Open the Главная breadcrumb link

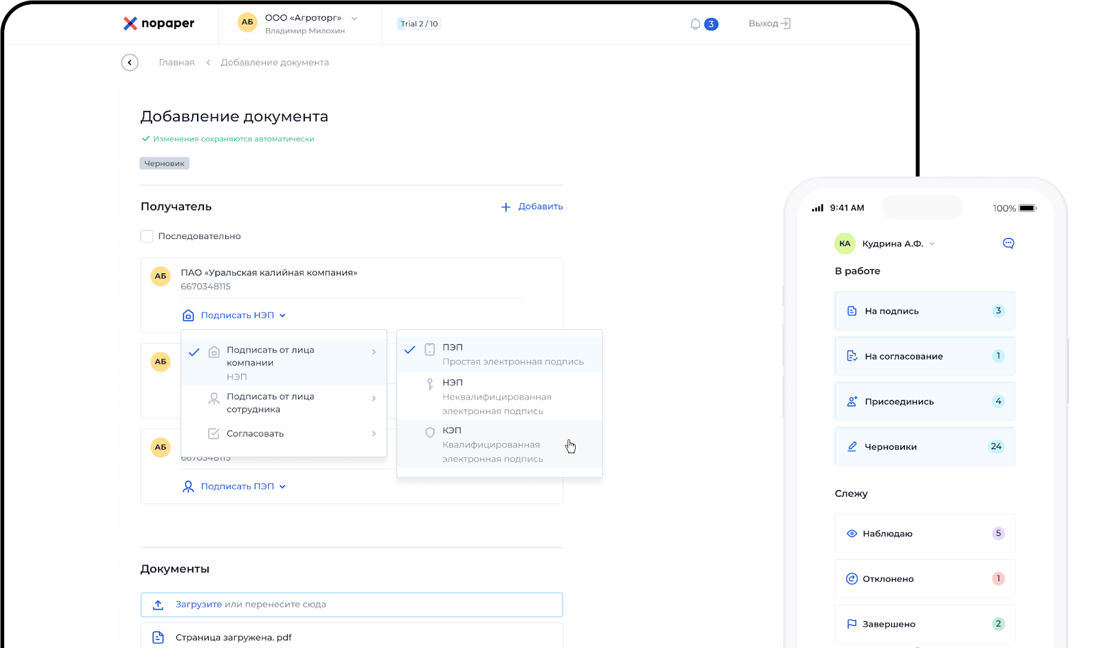[x=176, y=63]
